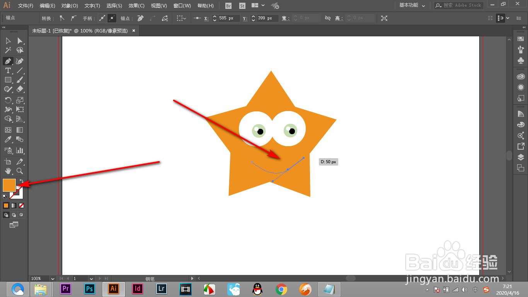Select the Gradient tool
528x297 pixels.
coord(20,130)
